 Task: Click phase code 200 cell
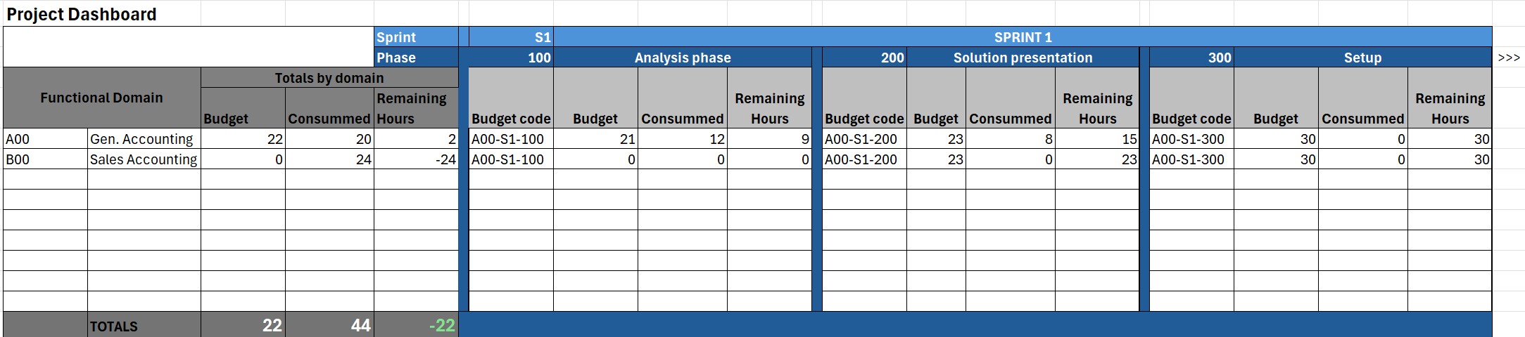tap(864, 58)
